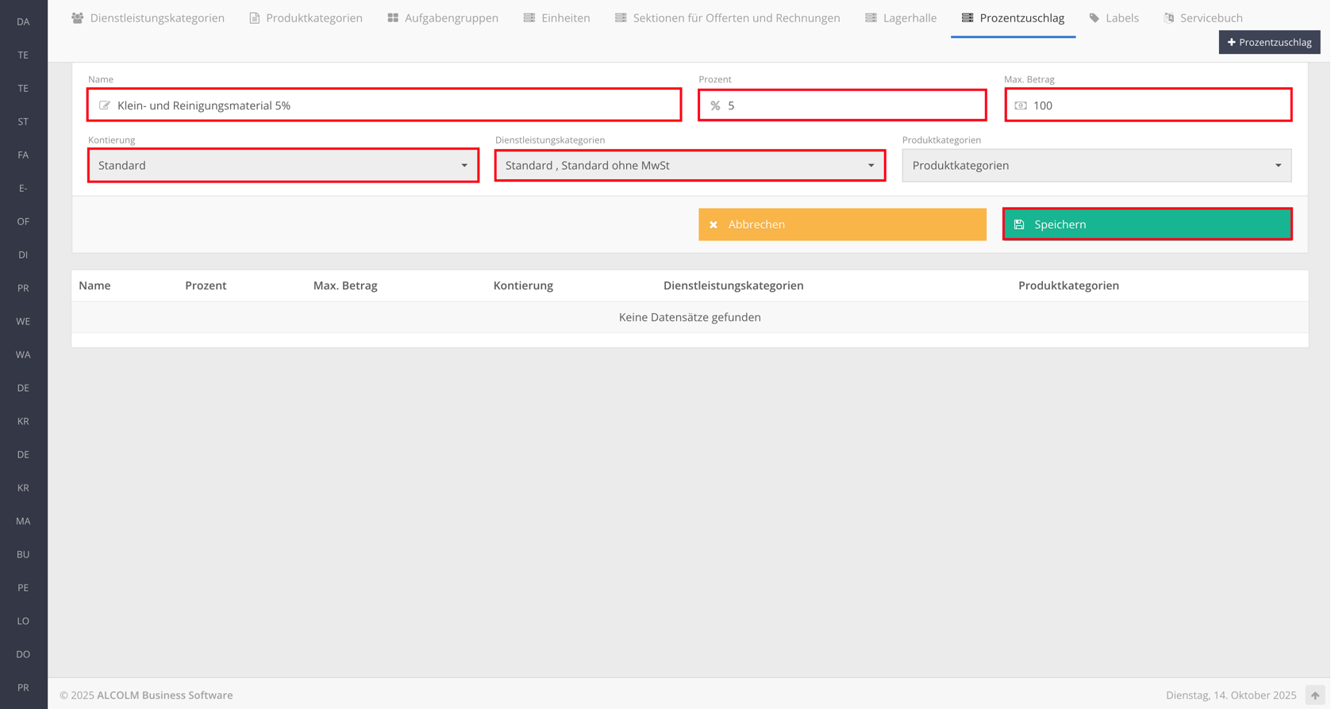Click the scroll-to-top arrow icon

click(x=1315, y=696)
